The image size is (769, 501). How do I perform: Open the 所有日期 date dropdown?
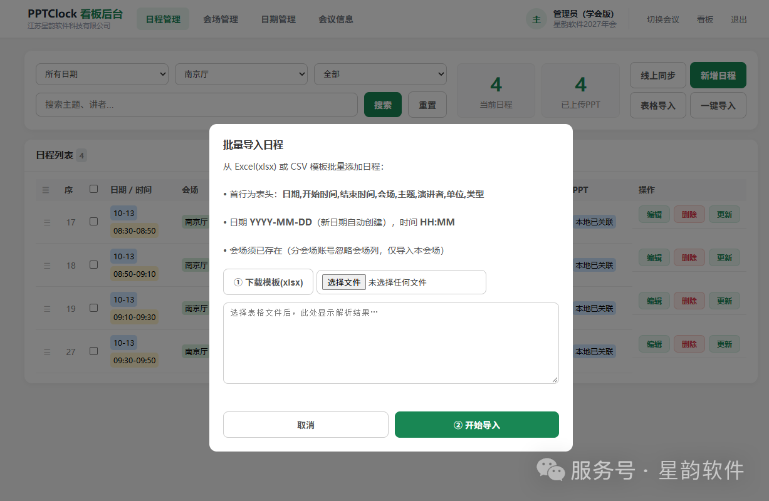coord(102,74)
